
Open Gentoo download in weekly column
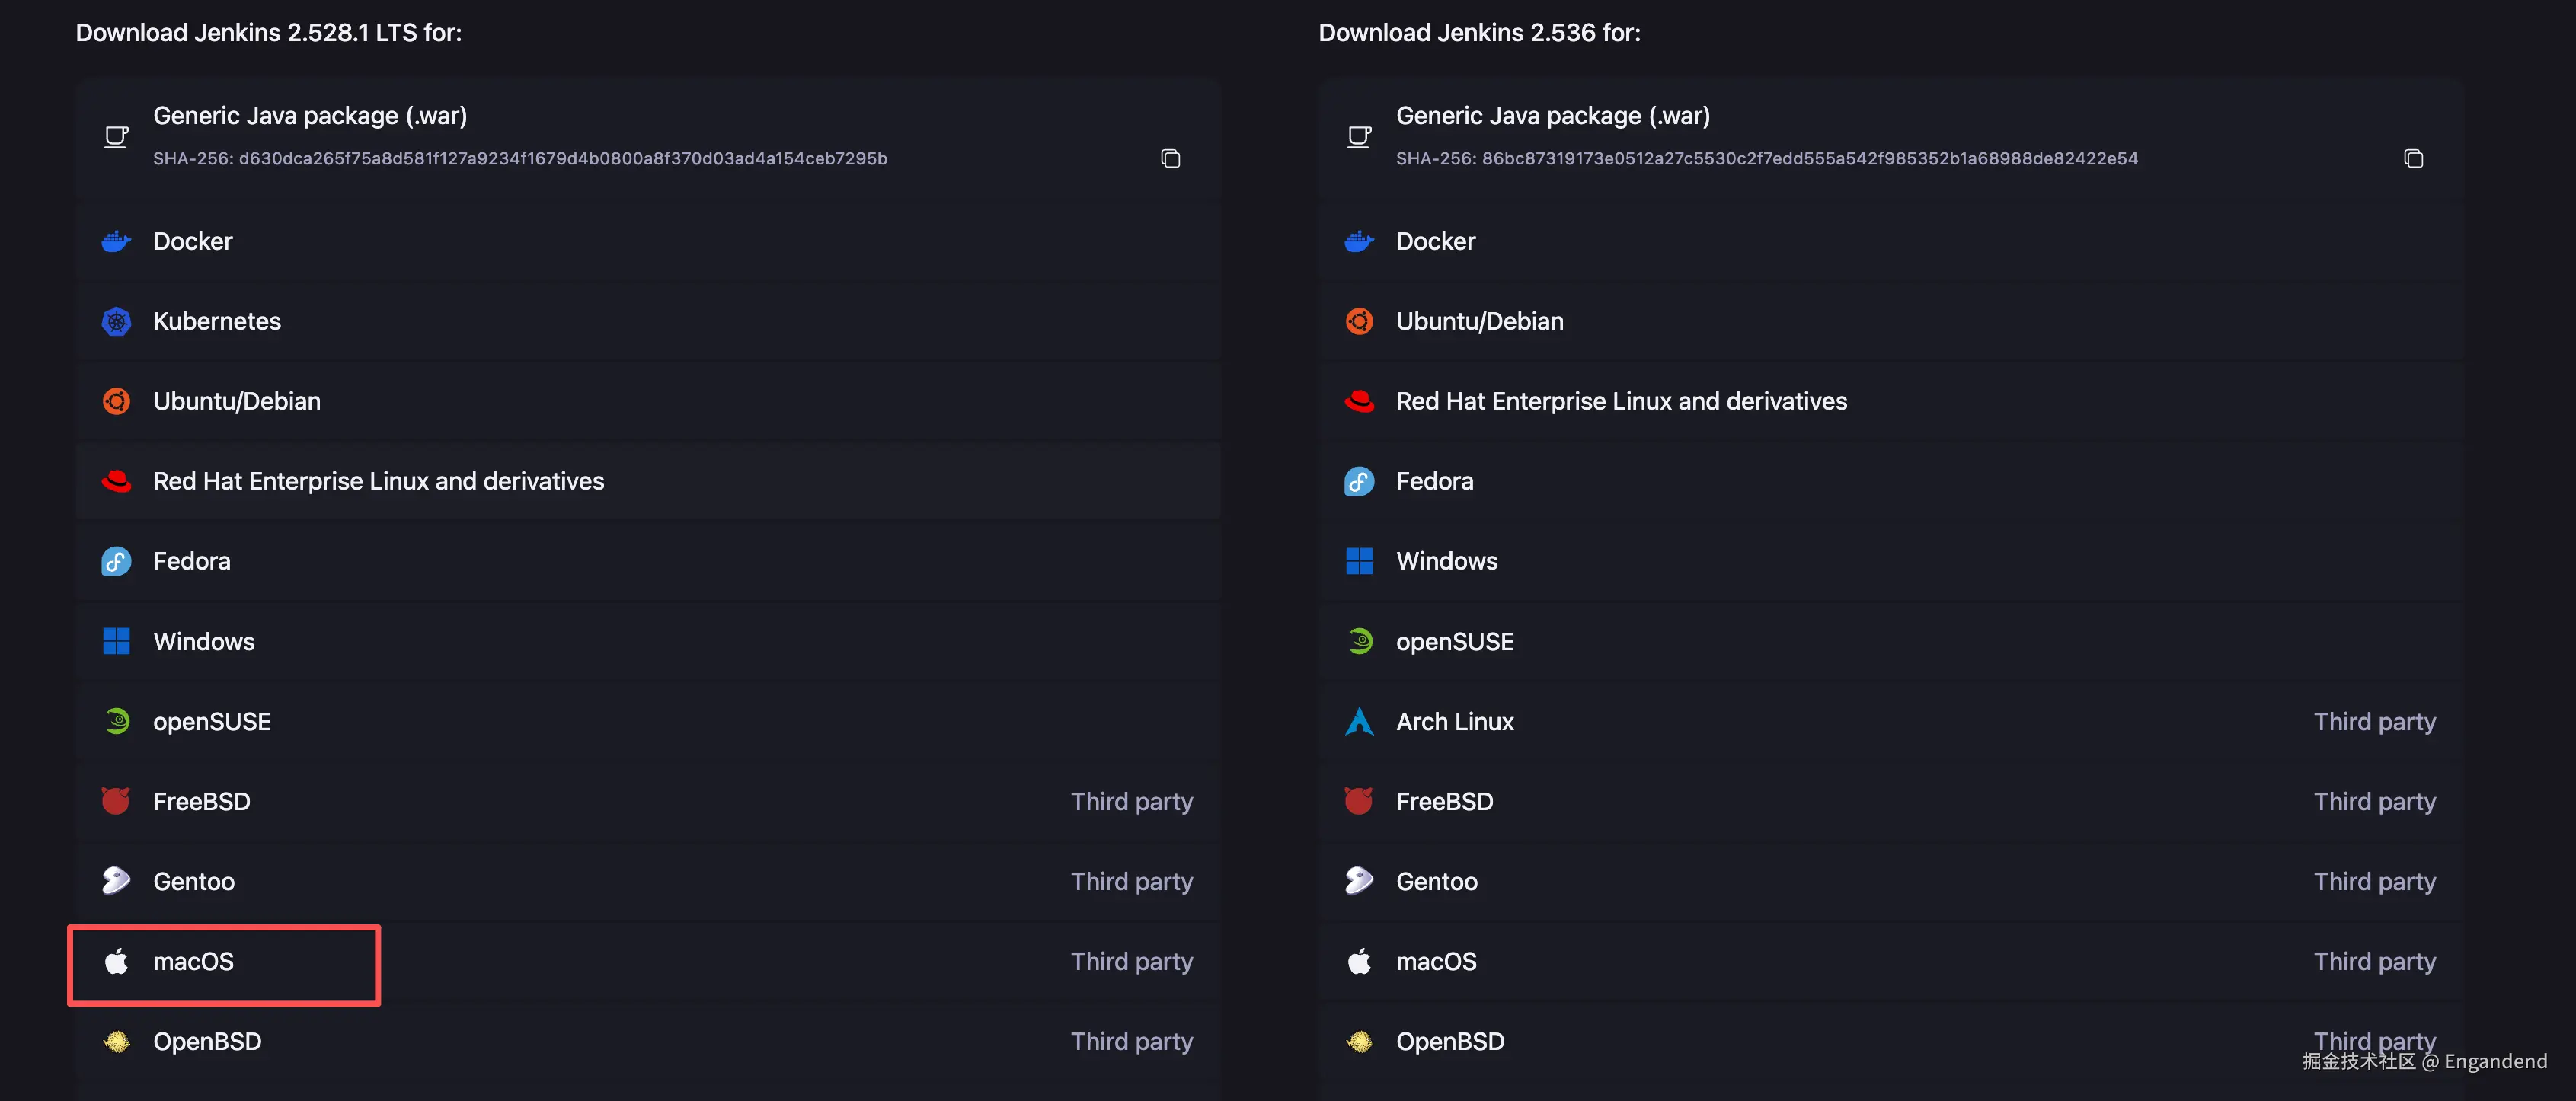click(x=1436, y=881)
